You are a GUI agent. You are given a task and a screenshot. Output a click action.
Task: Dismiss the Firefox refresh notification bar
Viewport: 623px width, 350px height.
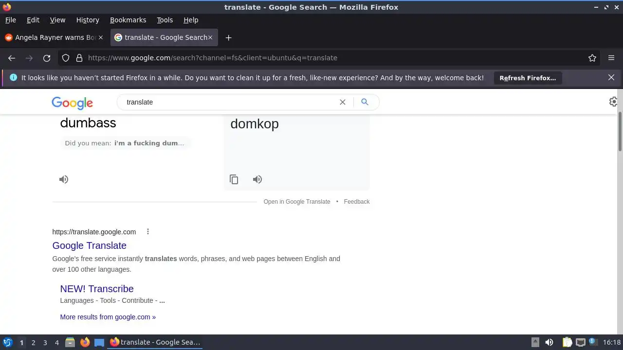[x=611, y=77]
